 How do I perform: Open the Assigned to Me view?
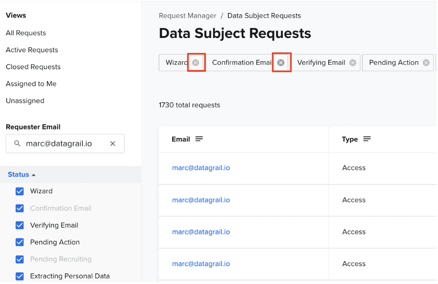click(x=31, y=84)
